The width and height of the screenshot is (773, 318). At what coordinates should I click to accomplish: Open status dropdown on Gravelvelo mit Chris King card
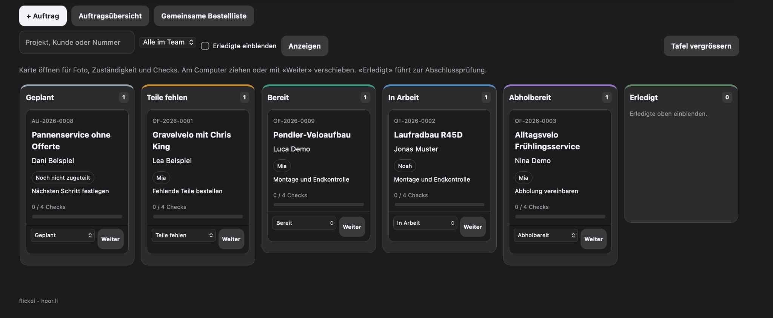click(x=183, y=235)
